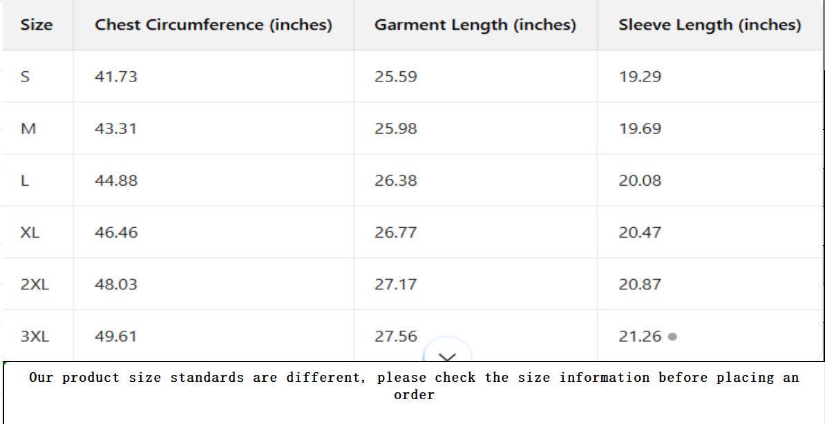Screen dimensions: 825x424
Task: Click the product size standards notice text
Action: (x=414, y=386)
